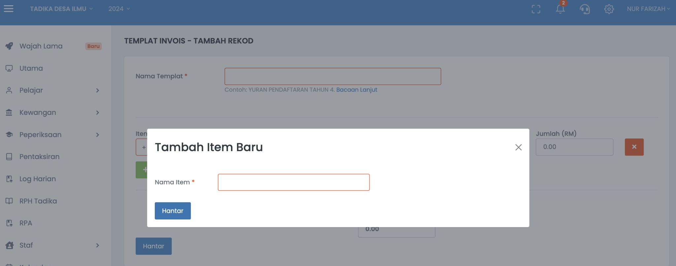Open the Bacaan Lanjut link
676x266 pixels.
(356, 89)
